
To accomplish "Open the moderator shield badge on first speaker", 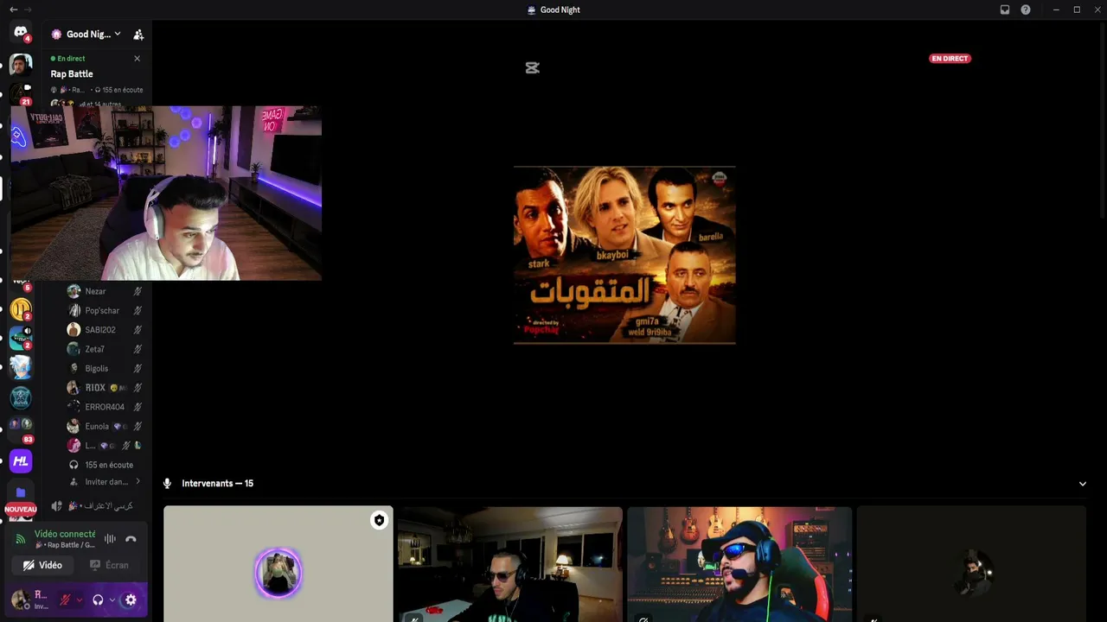I will pyautogui.click(x=379, y=520).
